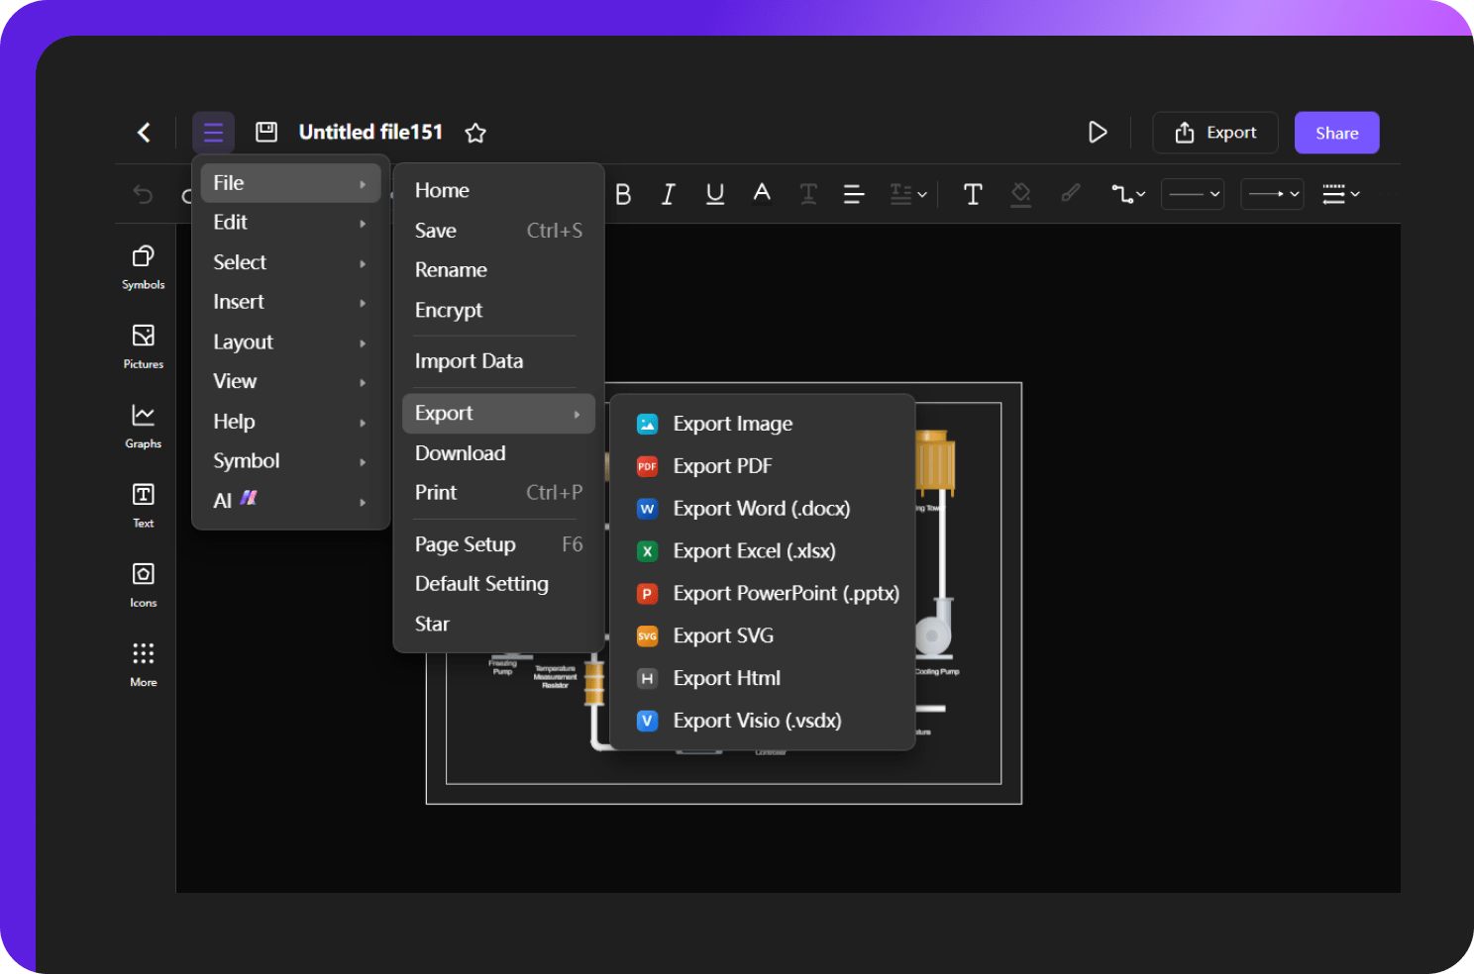Click the Export Word (.docx) icon
This screenshot has height=974, width=1474.
(647, 509)
